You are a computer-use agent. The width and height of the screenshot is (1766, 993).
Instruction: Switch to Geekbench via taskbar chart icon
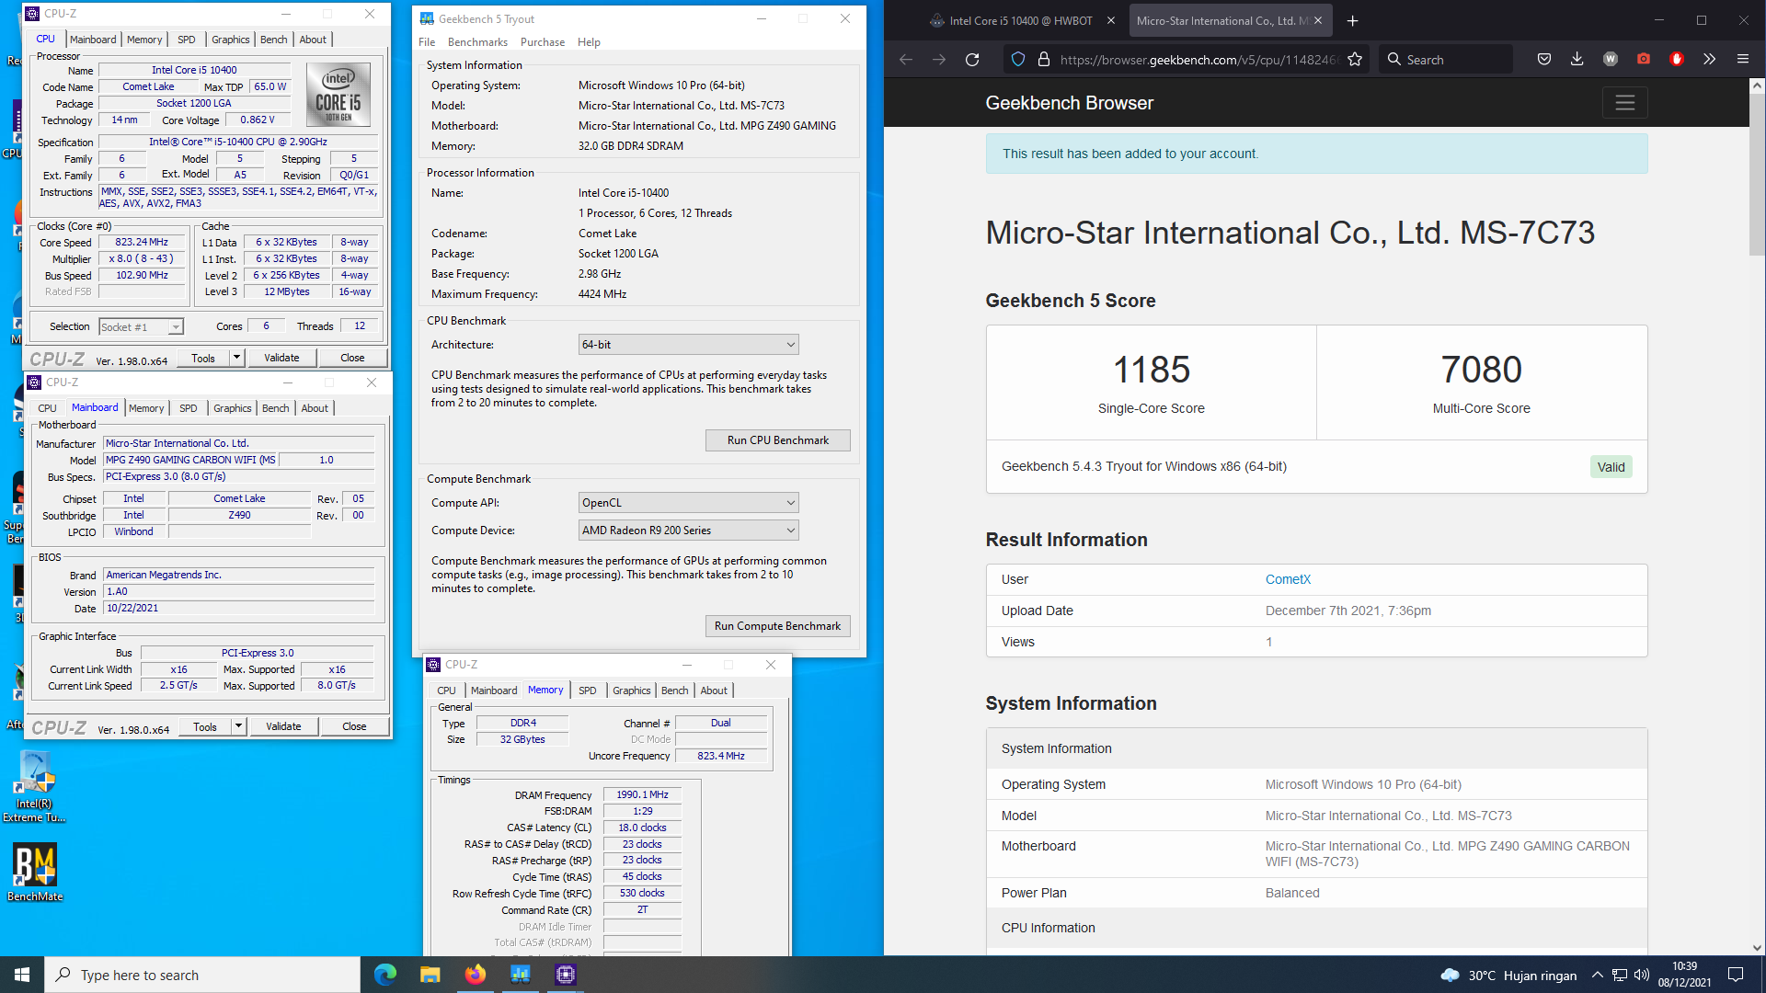(521, 975)
